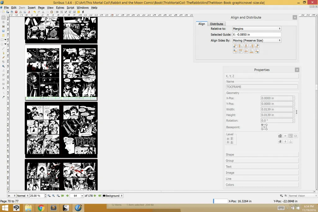Expand the Shape section in Properties
Screen dimensions: 318x212
[261, 155]
